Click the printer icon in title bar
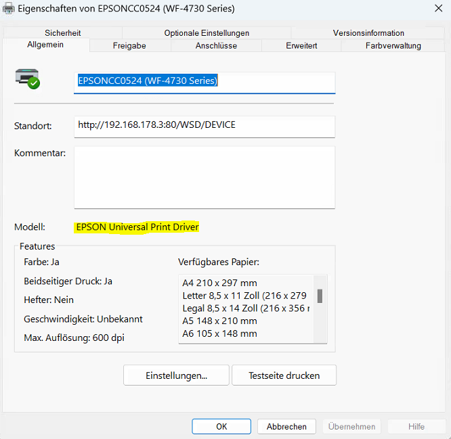This screenshot has height=439, width=451. tap(8, 8)
